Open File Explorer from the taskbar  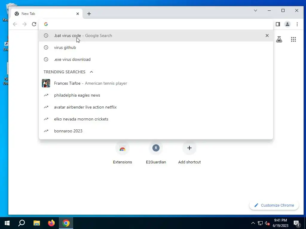click(36, 223)
